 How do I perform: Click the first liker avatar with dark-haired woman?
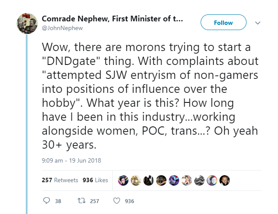124,180
